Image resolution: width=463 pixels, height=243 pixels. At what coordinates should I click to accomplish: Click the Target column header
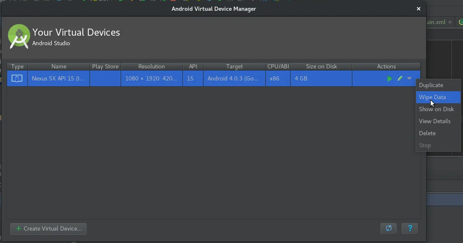click(x=235, y=66)
